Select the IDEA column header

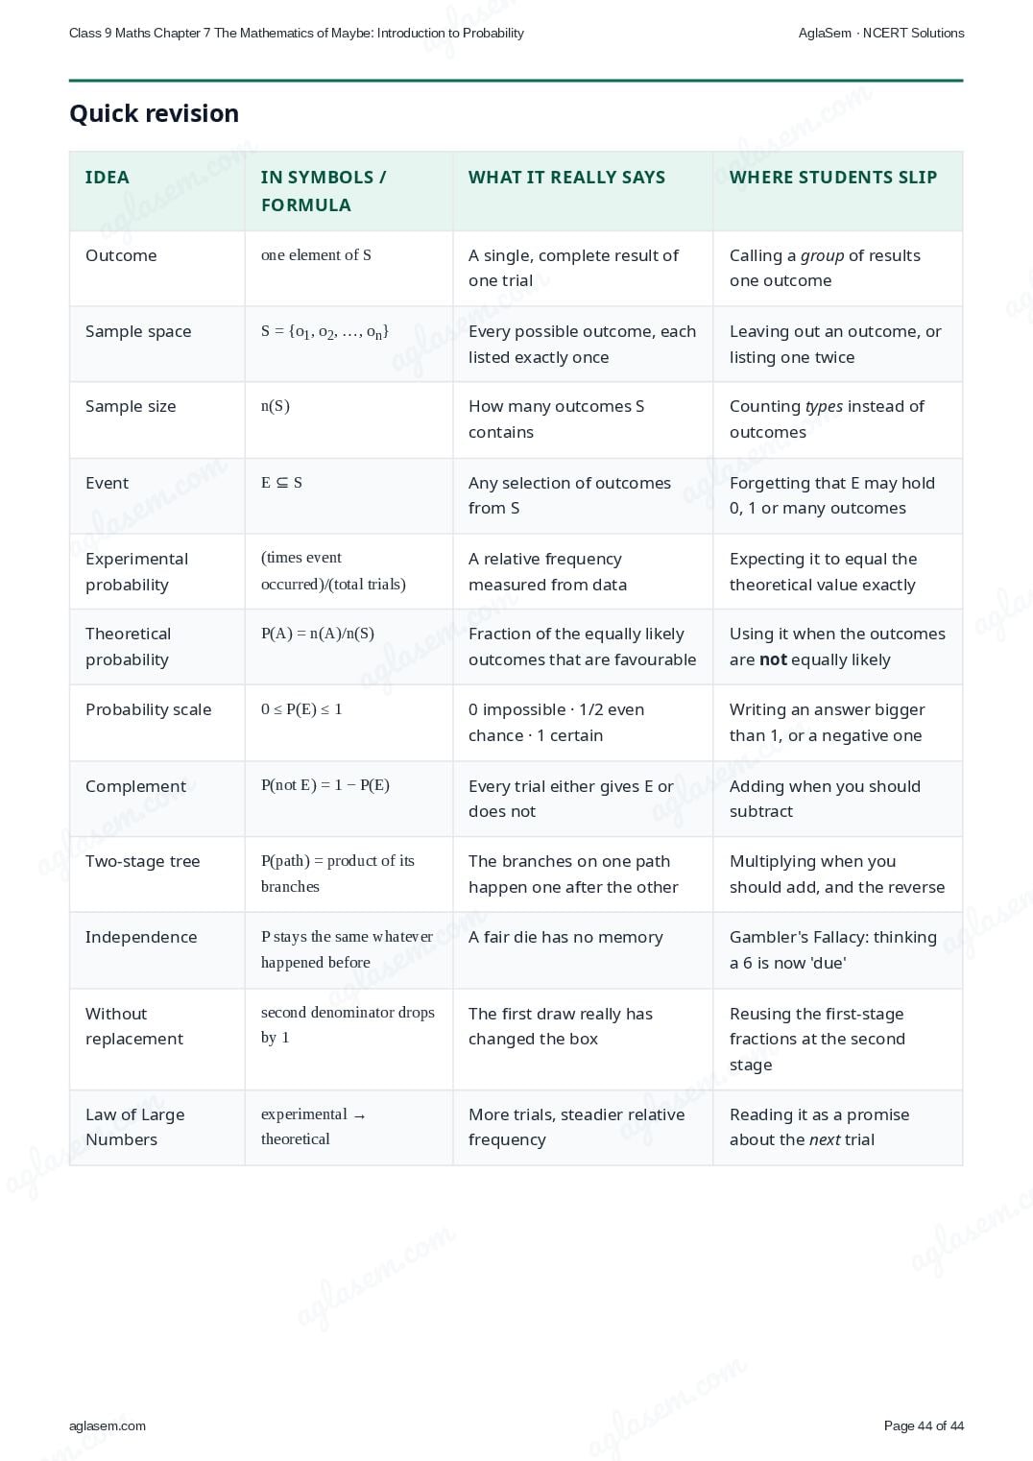tap(107, 178)
